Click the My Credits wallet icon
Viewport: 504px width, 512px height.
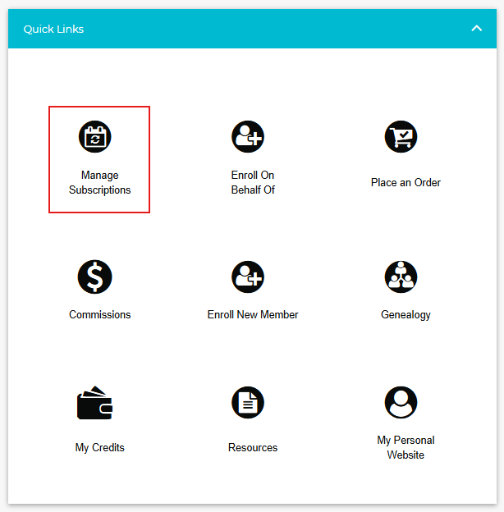point(94,403)
